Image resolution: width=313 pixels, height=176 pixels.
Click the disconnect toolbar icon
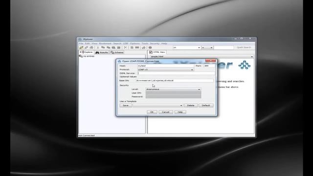click(x=86, y=47)
